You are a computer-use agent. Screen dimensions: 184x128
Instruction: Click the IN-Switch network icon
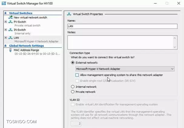[10, 30]
